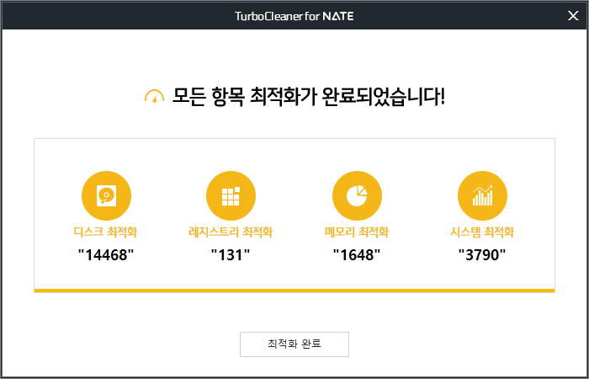Click the speedometer gauge icon beside the heading
589x379 pixels.
(x=154, y=97)
